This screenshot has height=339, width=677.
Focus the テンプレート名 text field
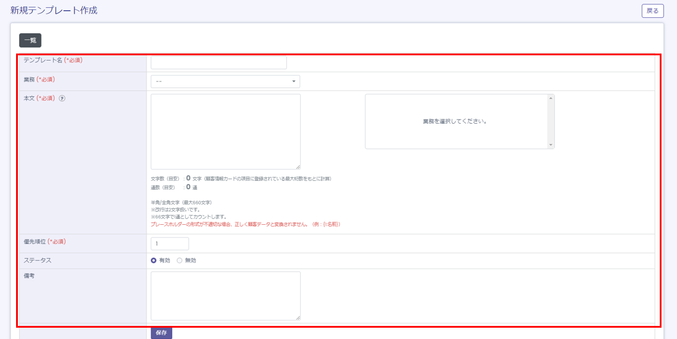[219, 62]
